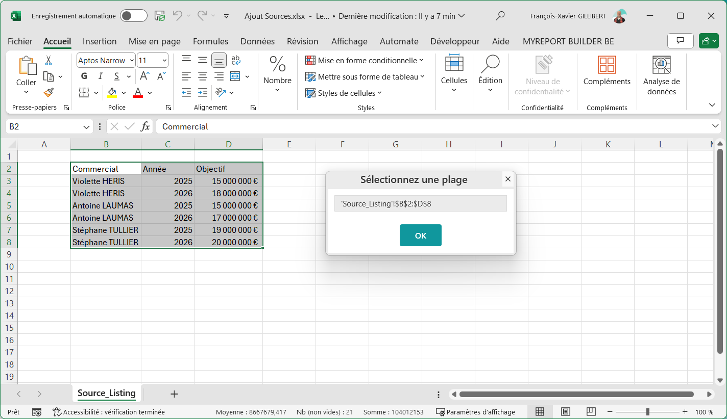The width and height of the screenshot is (727, 419).
Task: Click the search magnifier in title bar
Action: pos(500,16)
